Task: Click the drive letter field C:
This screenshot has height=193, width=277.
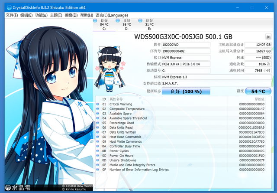Action: coord(186,70)
